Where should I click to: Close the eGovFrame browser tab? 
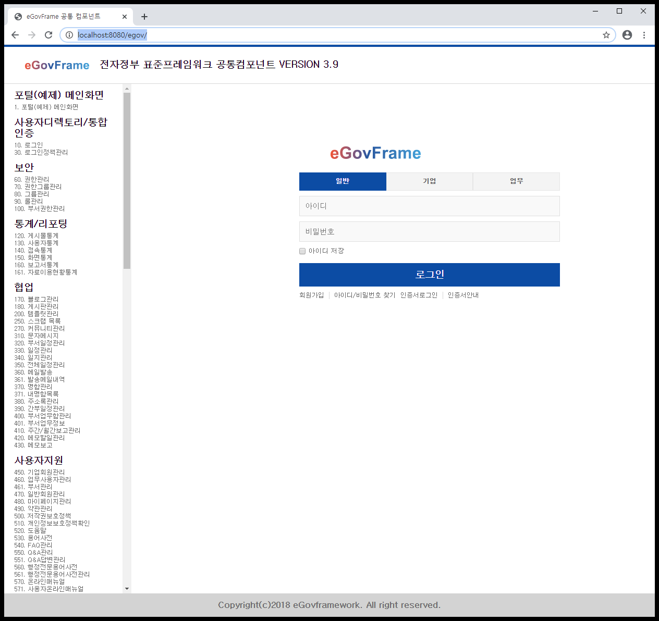(125, 17)
